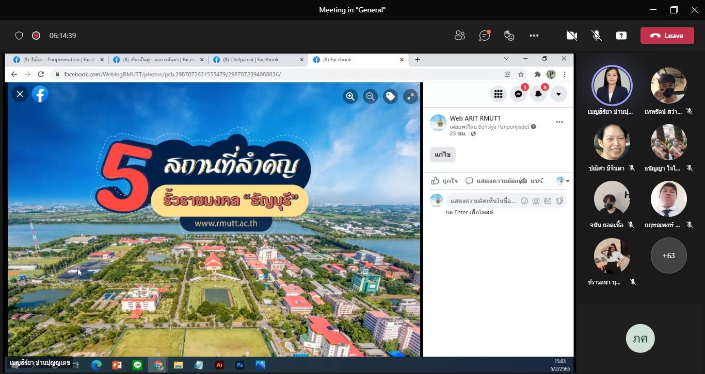Toggle the camera in the Teams meeting
705x374 pixels.
coord(571,36)
